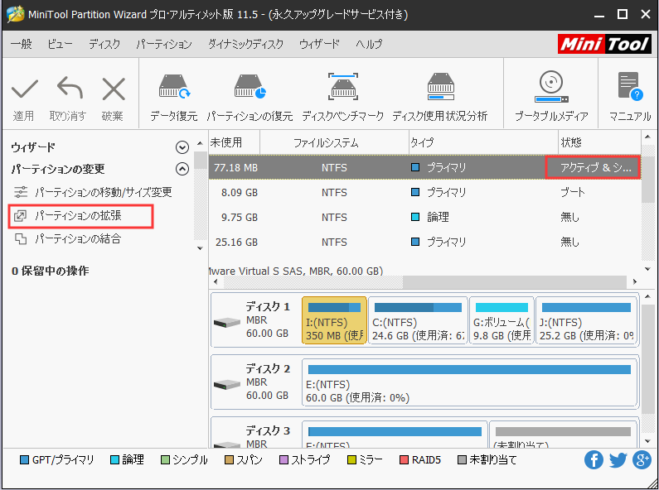
Task: Click the partition list scrollbar up arrow
Action: tap(647, 137)
